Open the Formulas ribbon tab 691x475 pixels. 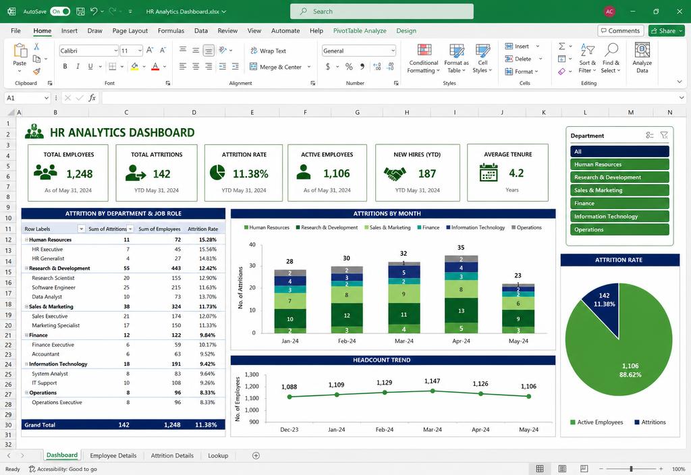click(x=171, y=31)
